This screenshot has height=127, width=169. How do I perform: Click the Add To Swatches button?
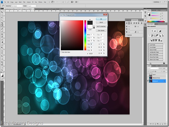point(101,26)
